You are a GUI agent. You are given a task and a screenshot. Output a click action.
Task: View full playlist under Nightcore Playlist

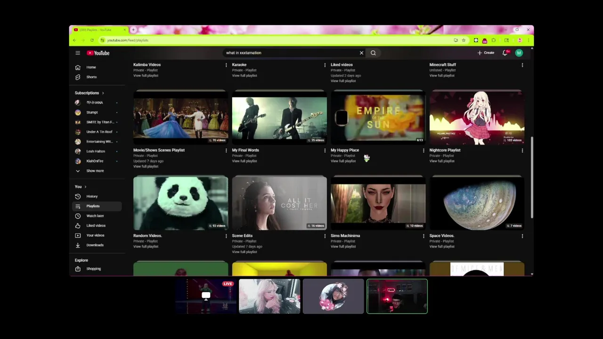point(442,161)
